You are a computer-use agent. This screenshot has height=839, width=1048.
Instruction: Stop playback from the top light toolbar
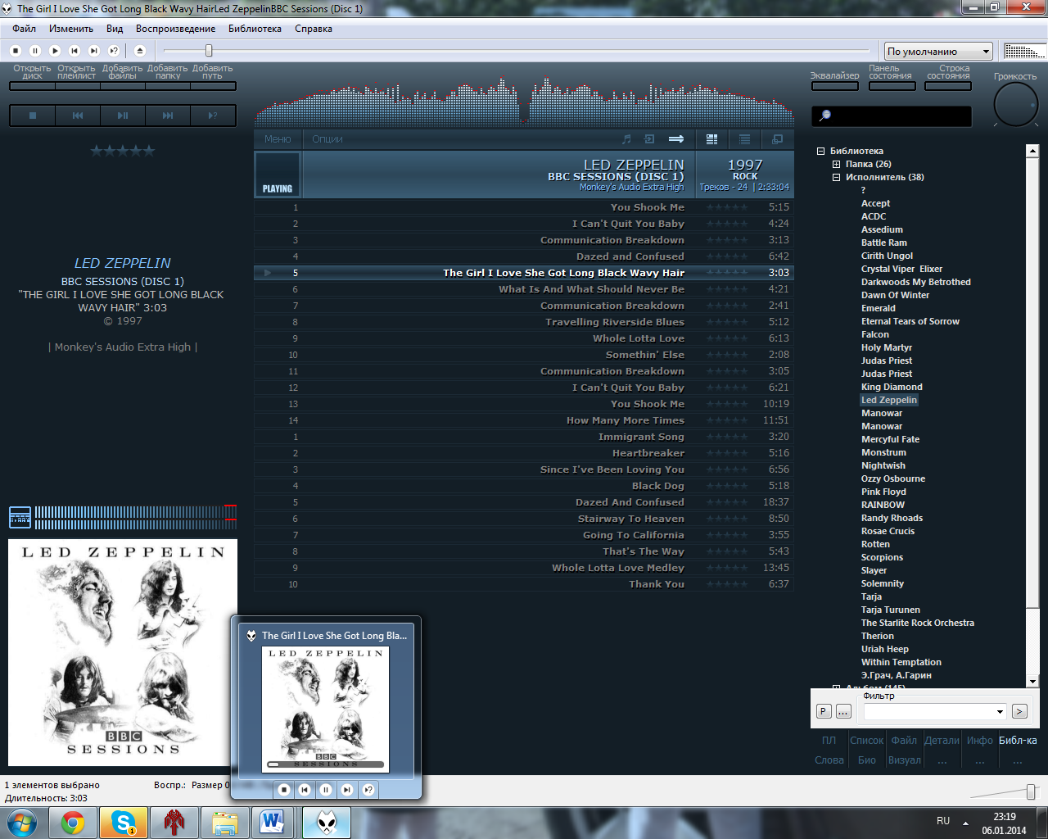click(16, 51)
